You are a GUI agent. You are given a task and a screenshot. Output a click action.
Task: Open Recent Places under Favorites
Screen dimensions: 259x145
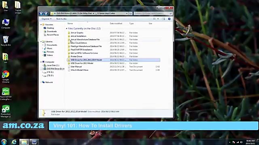pos(53,35)
